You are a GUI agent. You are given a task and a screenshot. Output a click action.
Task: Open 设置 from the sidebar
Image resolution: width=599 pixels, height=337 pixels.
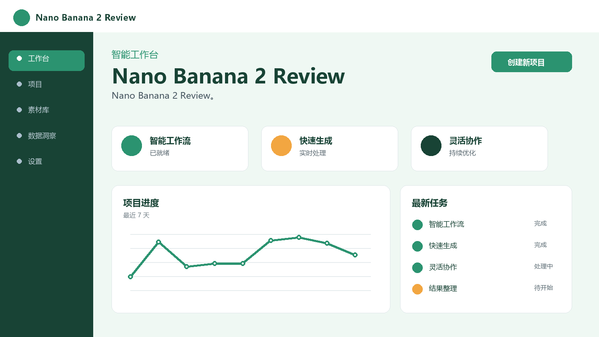pos(46,161)
